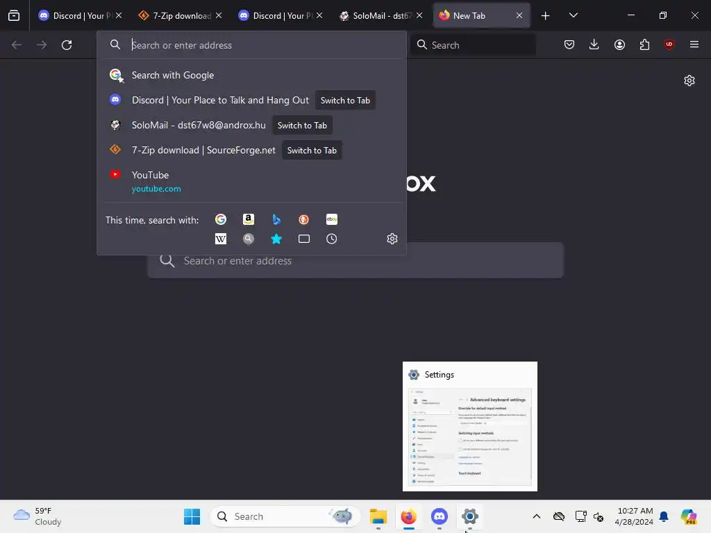Show hidden system tray icons

pos(537,516)
